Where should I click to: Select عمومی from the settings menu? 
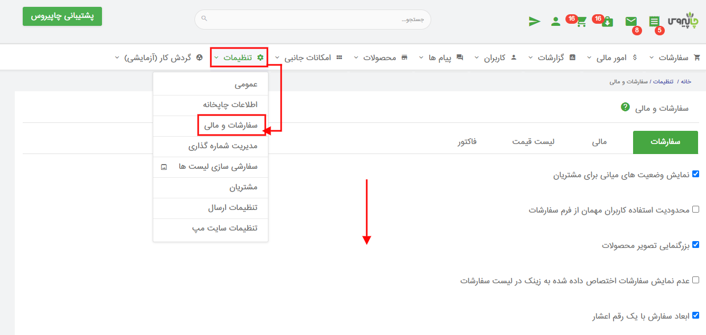click(210, 84)
